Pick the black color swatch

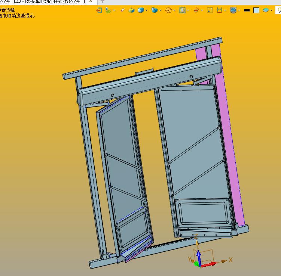247,10
